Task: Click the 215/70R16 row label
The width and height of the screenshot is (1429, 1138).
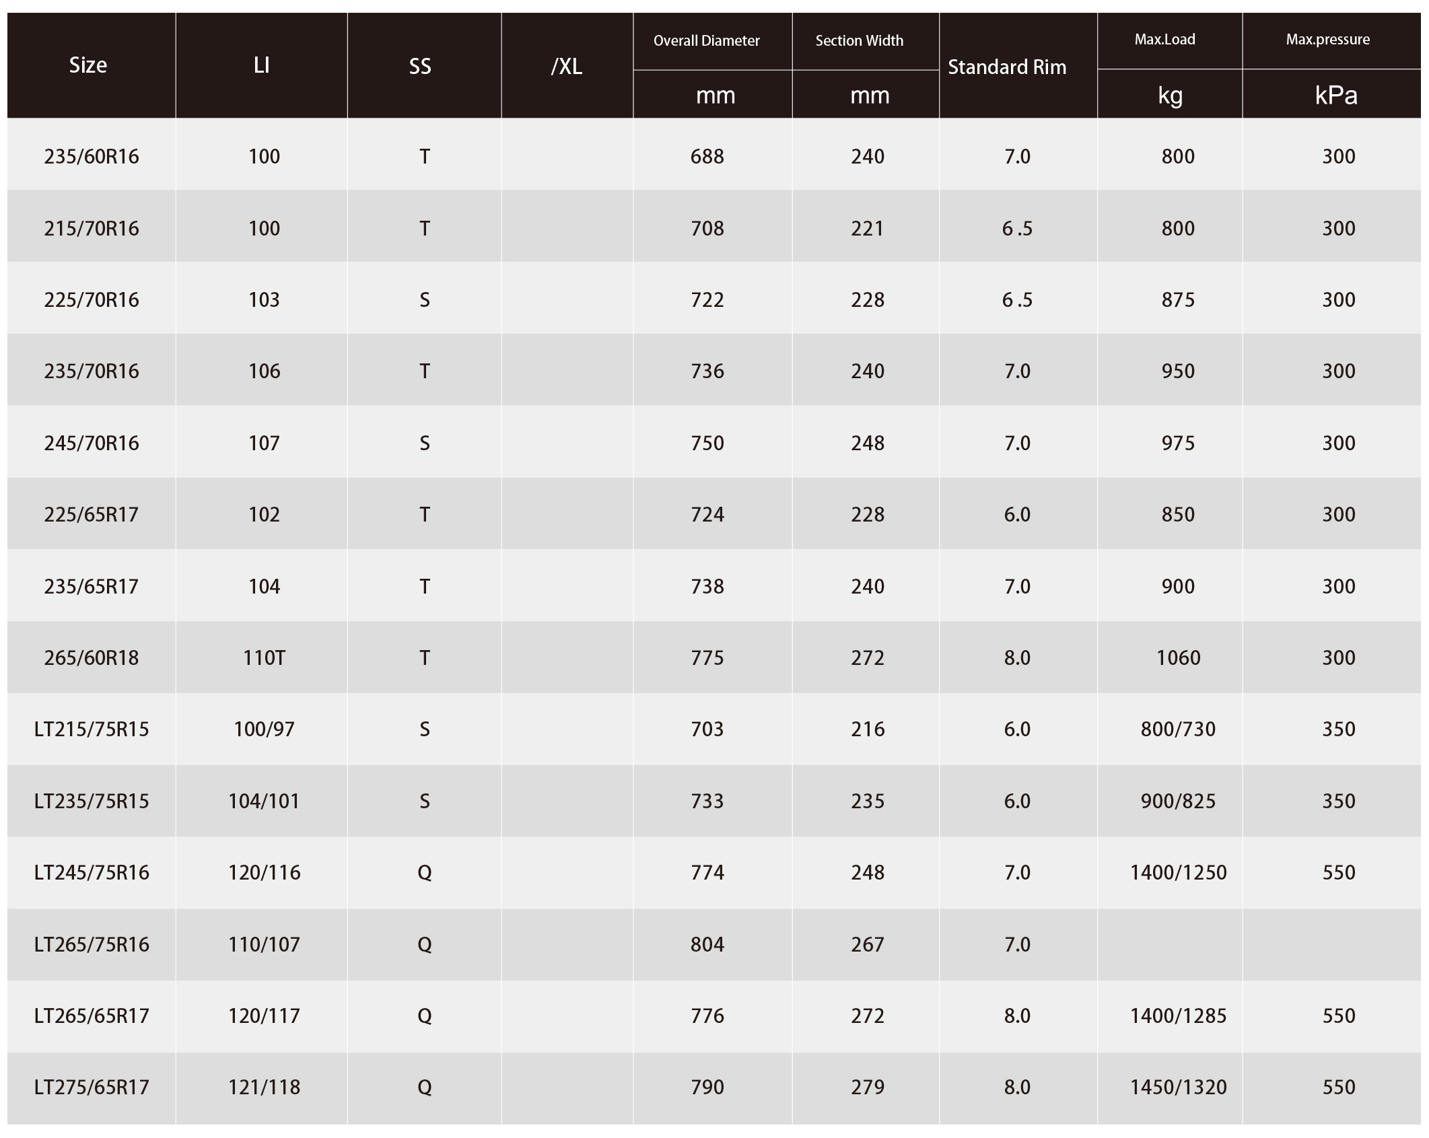Action: pyautogui.click(x=92, y=228)
